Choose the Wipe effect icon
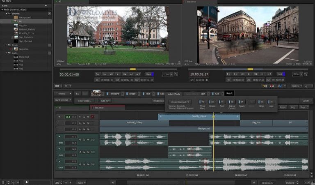The height and width of the screenshot is (185, 315). click(261, 102)
